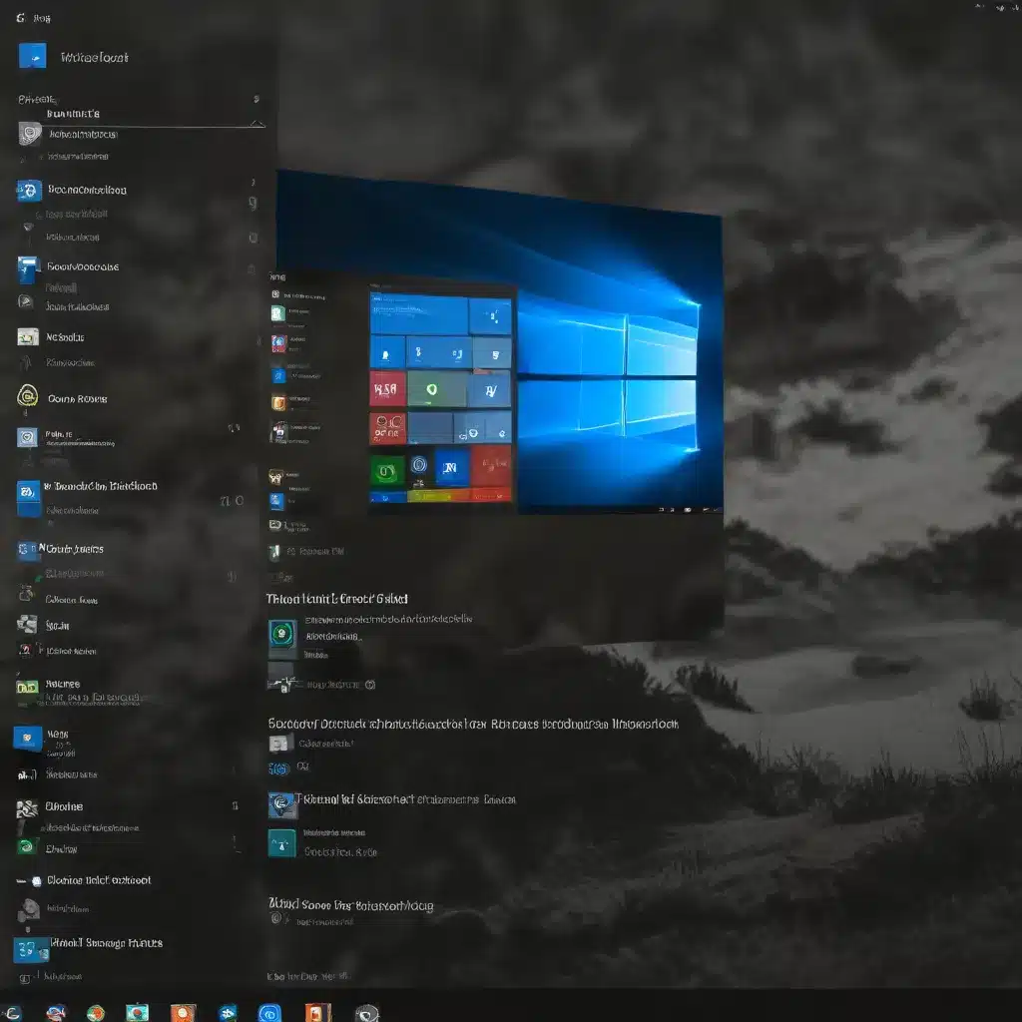Click the first taskbar icon shaped like a C
The height and width of the screenshot is (1022, 1022).
pyautogui.click(x=12, y=1013)
